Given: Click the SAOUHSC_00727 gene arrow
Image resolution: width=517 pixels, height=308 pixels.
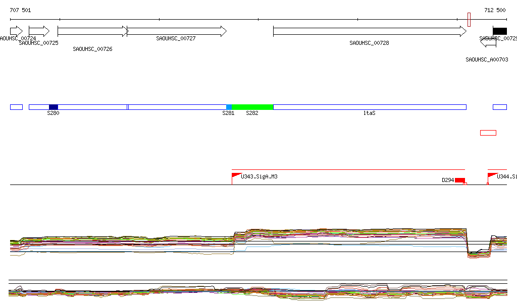Looking at the screenshot, I should tap(177, 31).
